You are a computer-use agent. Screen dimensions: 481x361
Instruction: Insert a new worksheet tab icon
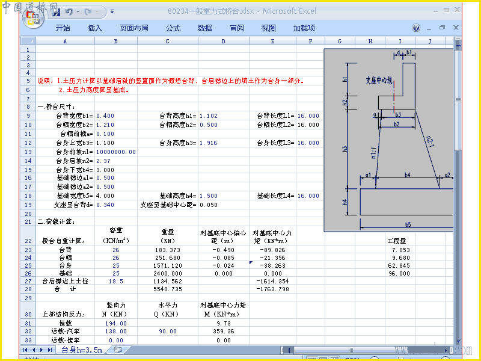pos(117,350)
